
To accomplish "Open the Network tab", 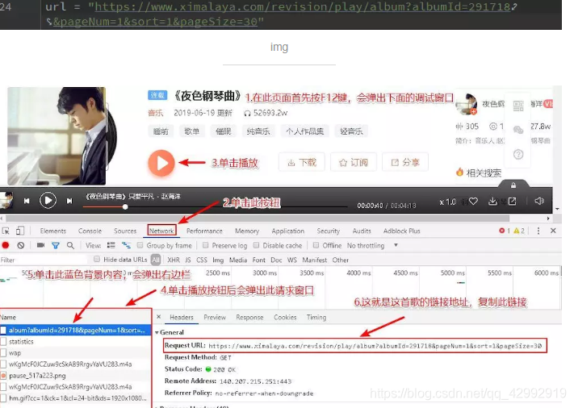I will click(x=161, y=231).
